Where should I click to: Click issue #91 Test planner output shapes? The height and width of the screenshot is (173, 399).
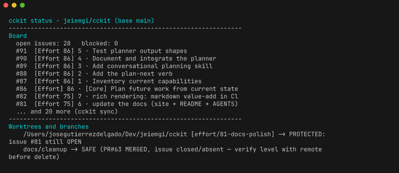point(101,51)
